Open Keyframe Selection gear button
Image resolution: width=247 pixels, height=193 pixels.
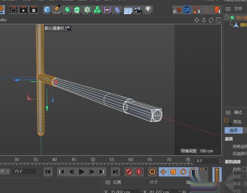point(152,172)
